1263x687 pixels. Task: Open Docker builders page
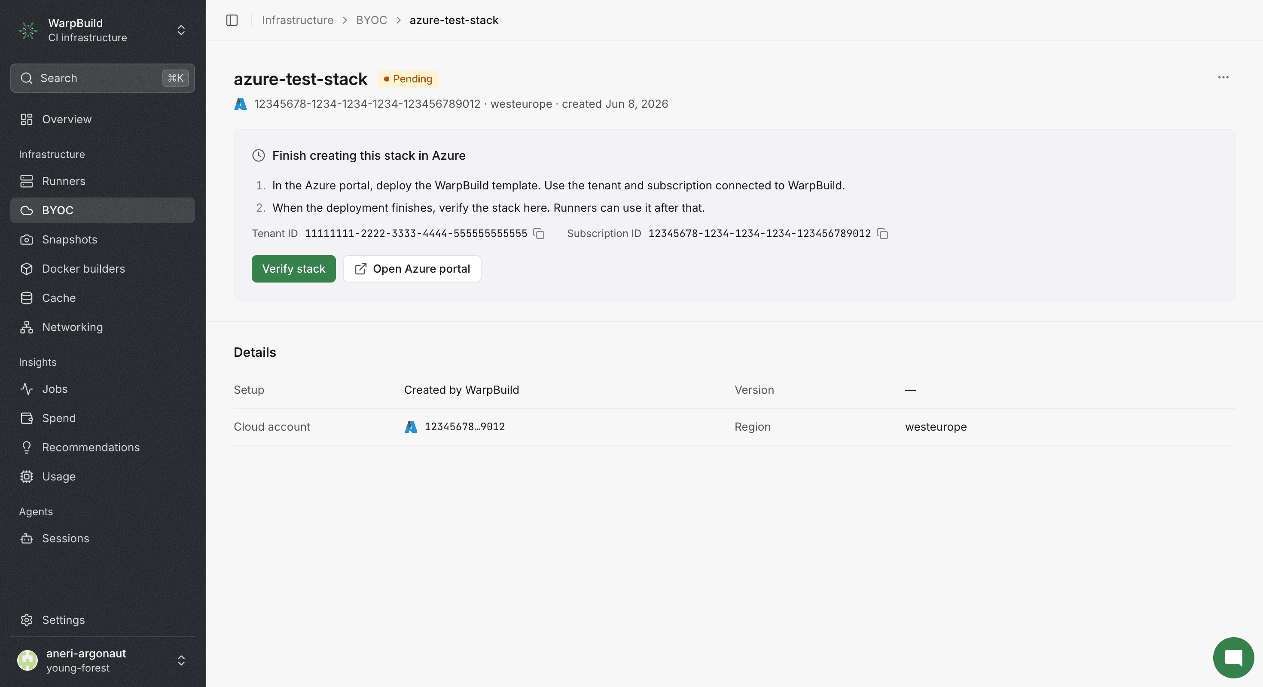[x=103, y=268]
